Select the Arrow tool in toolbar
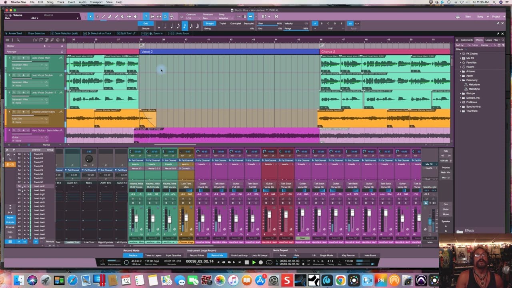The width and height of the screenshot is (512, 288). pos(91,17)
